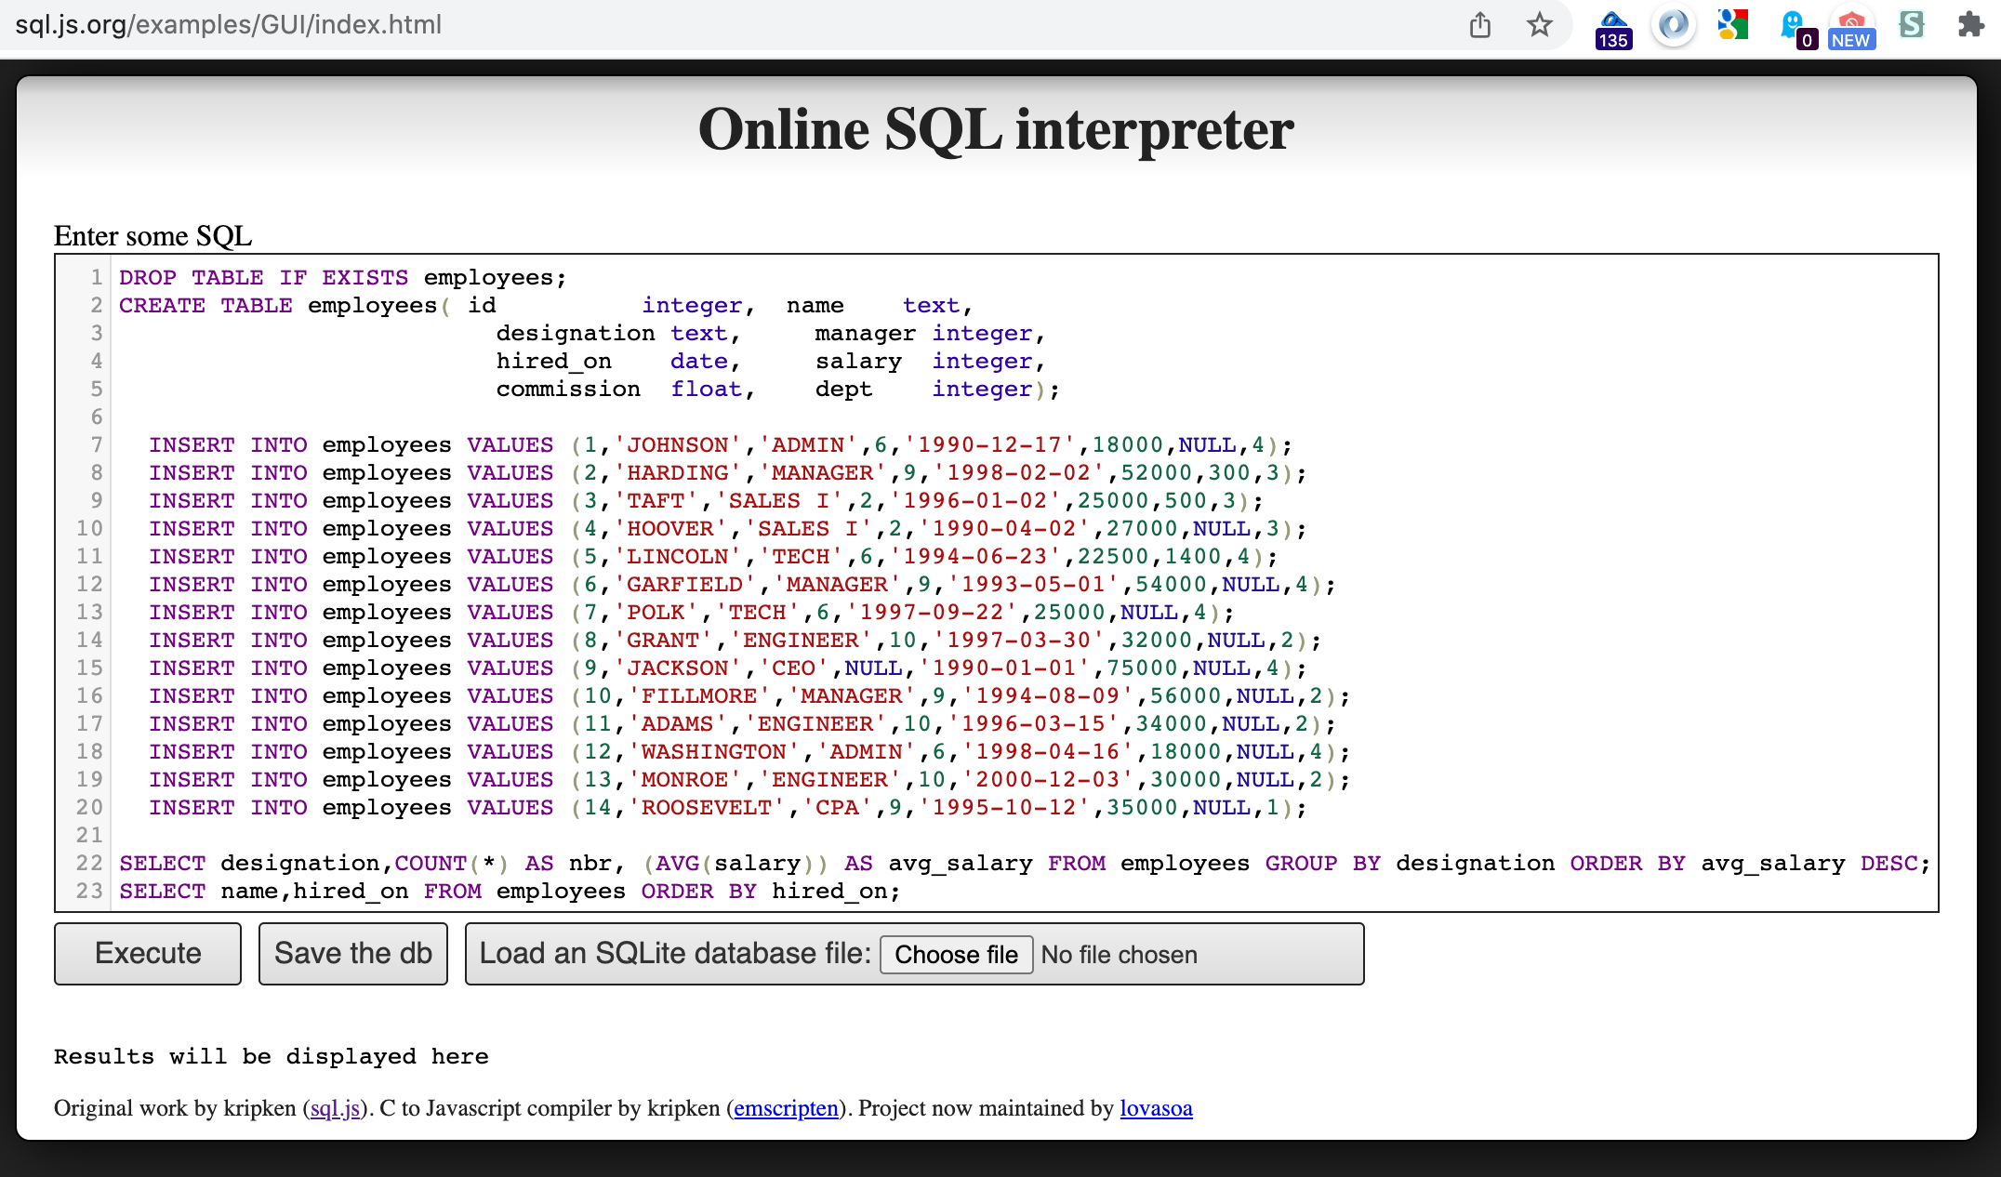The width and height of the screenshot is (2001, 1177).
Task: Click the Load an SQLite database file label
Action: coord(675,954)
